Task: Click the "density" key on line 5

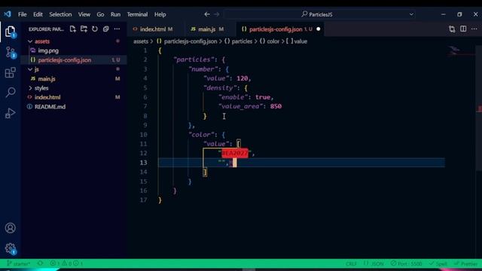Action: click(221, 88)
